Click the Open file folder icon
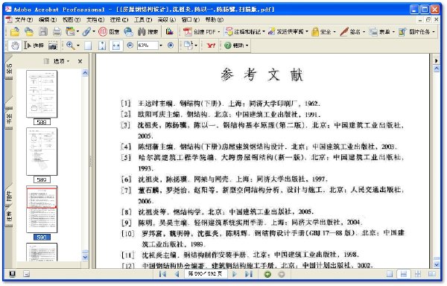Image resolution: width=447 pixels, height=286 pixels. [x=15, y=31]
